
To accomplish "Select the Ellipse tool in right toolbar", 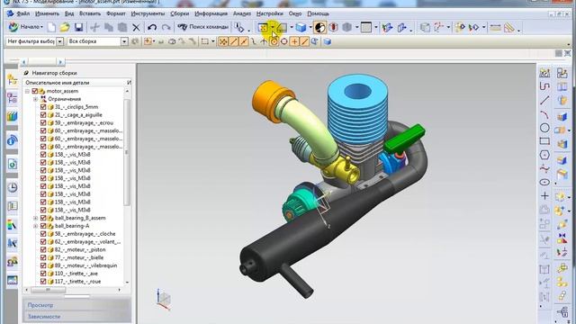I will 544,182.
